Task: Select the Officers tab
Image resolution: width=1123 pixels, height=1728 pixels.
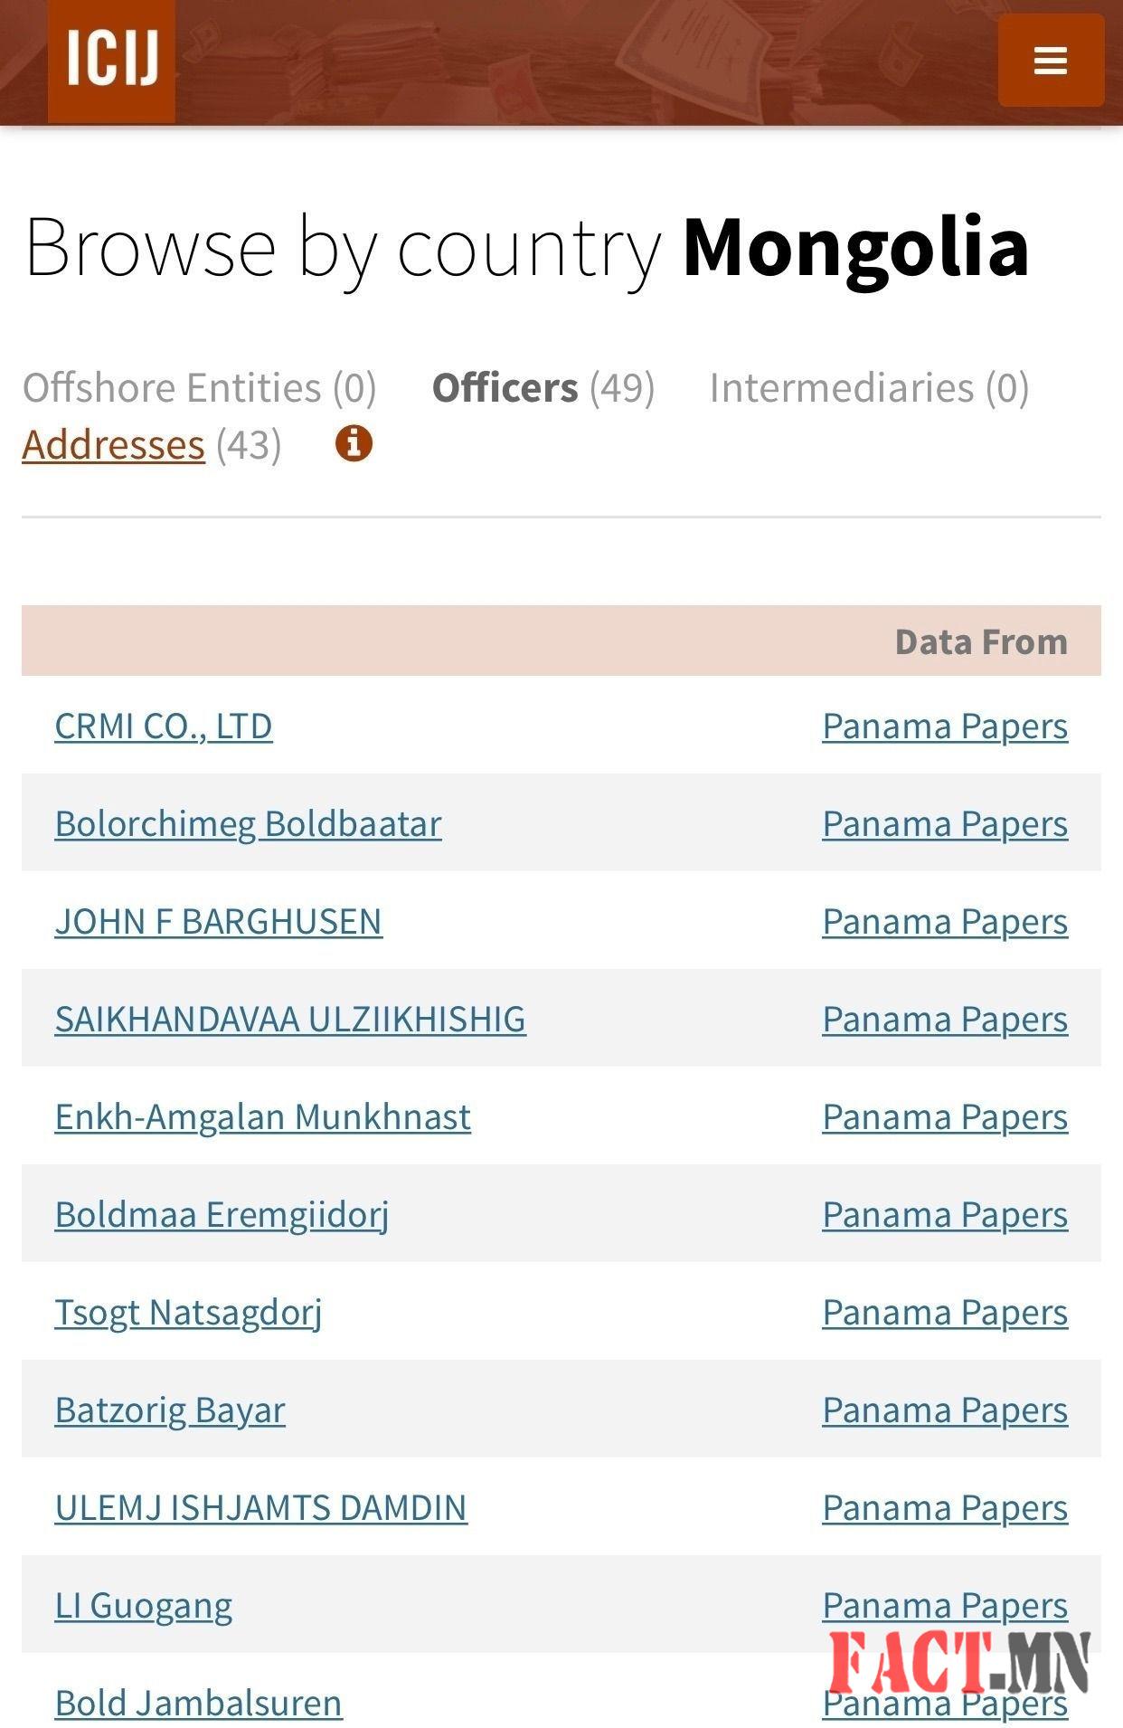Action: tap(505, 387)
